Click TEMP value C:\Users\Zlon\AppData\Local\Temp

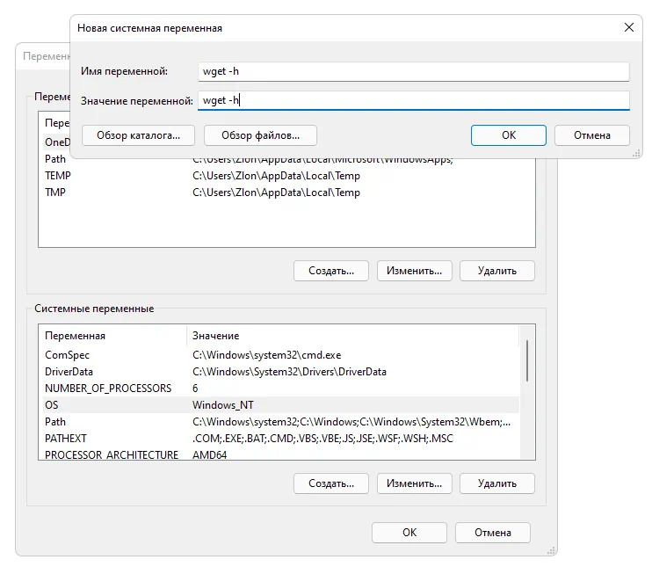click(276, 176)
